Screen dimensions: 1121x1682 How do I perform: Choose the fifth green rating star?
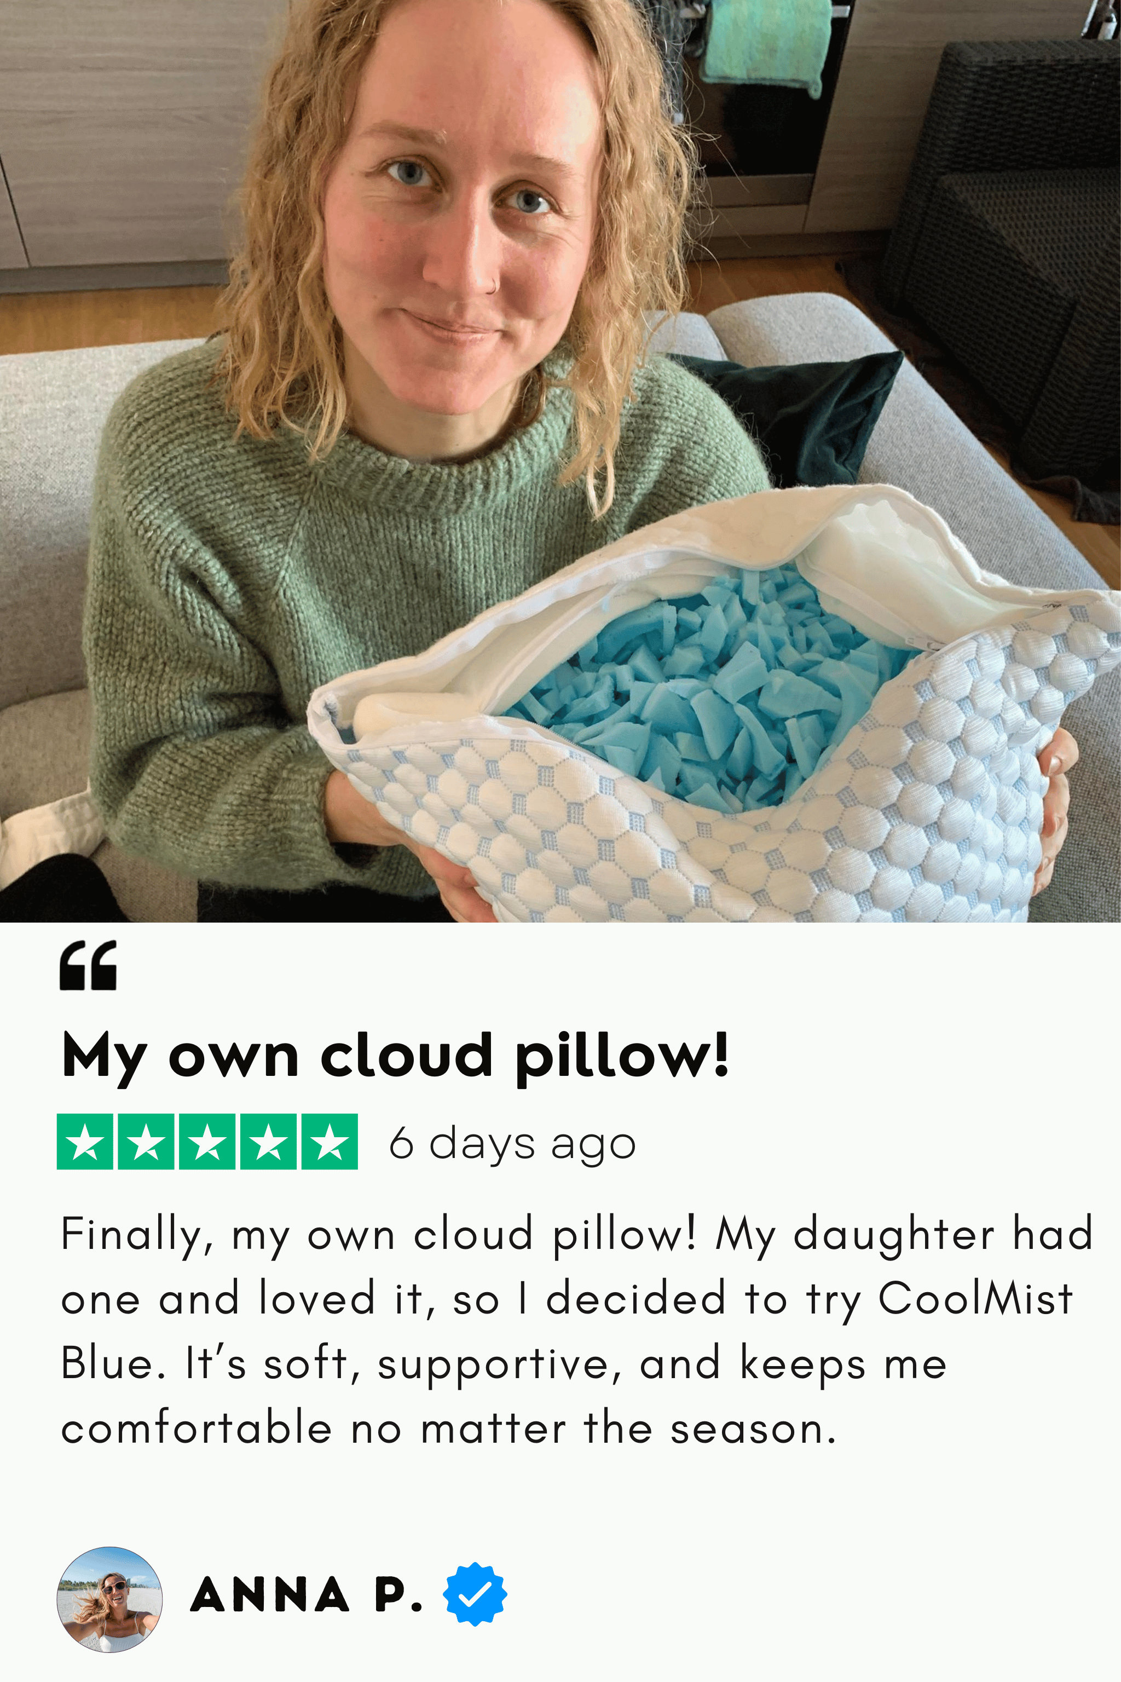pos(330,1142)
